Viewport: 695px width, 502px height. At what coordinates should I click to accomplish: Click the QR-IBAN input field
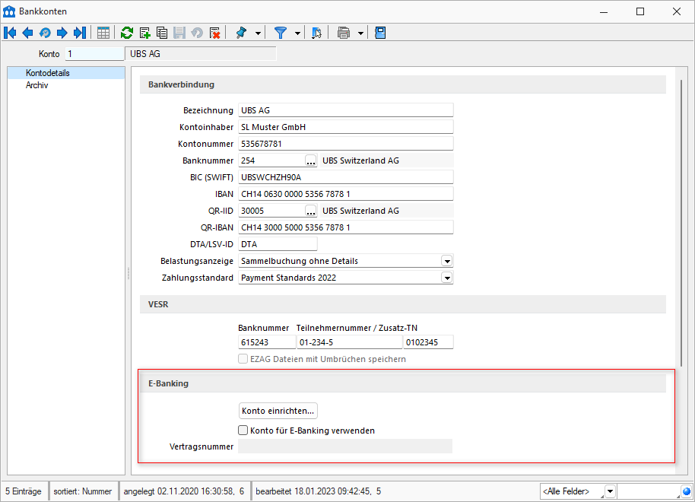(346, 227)
